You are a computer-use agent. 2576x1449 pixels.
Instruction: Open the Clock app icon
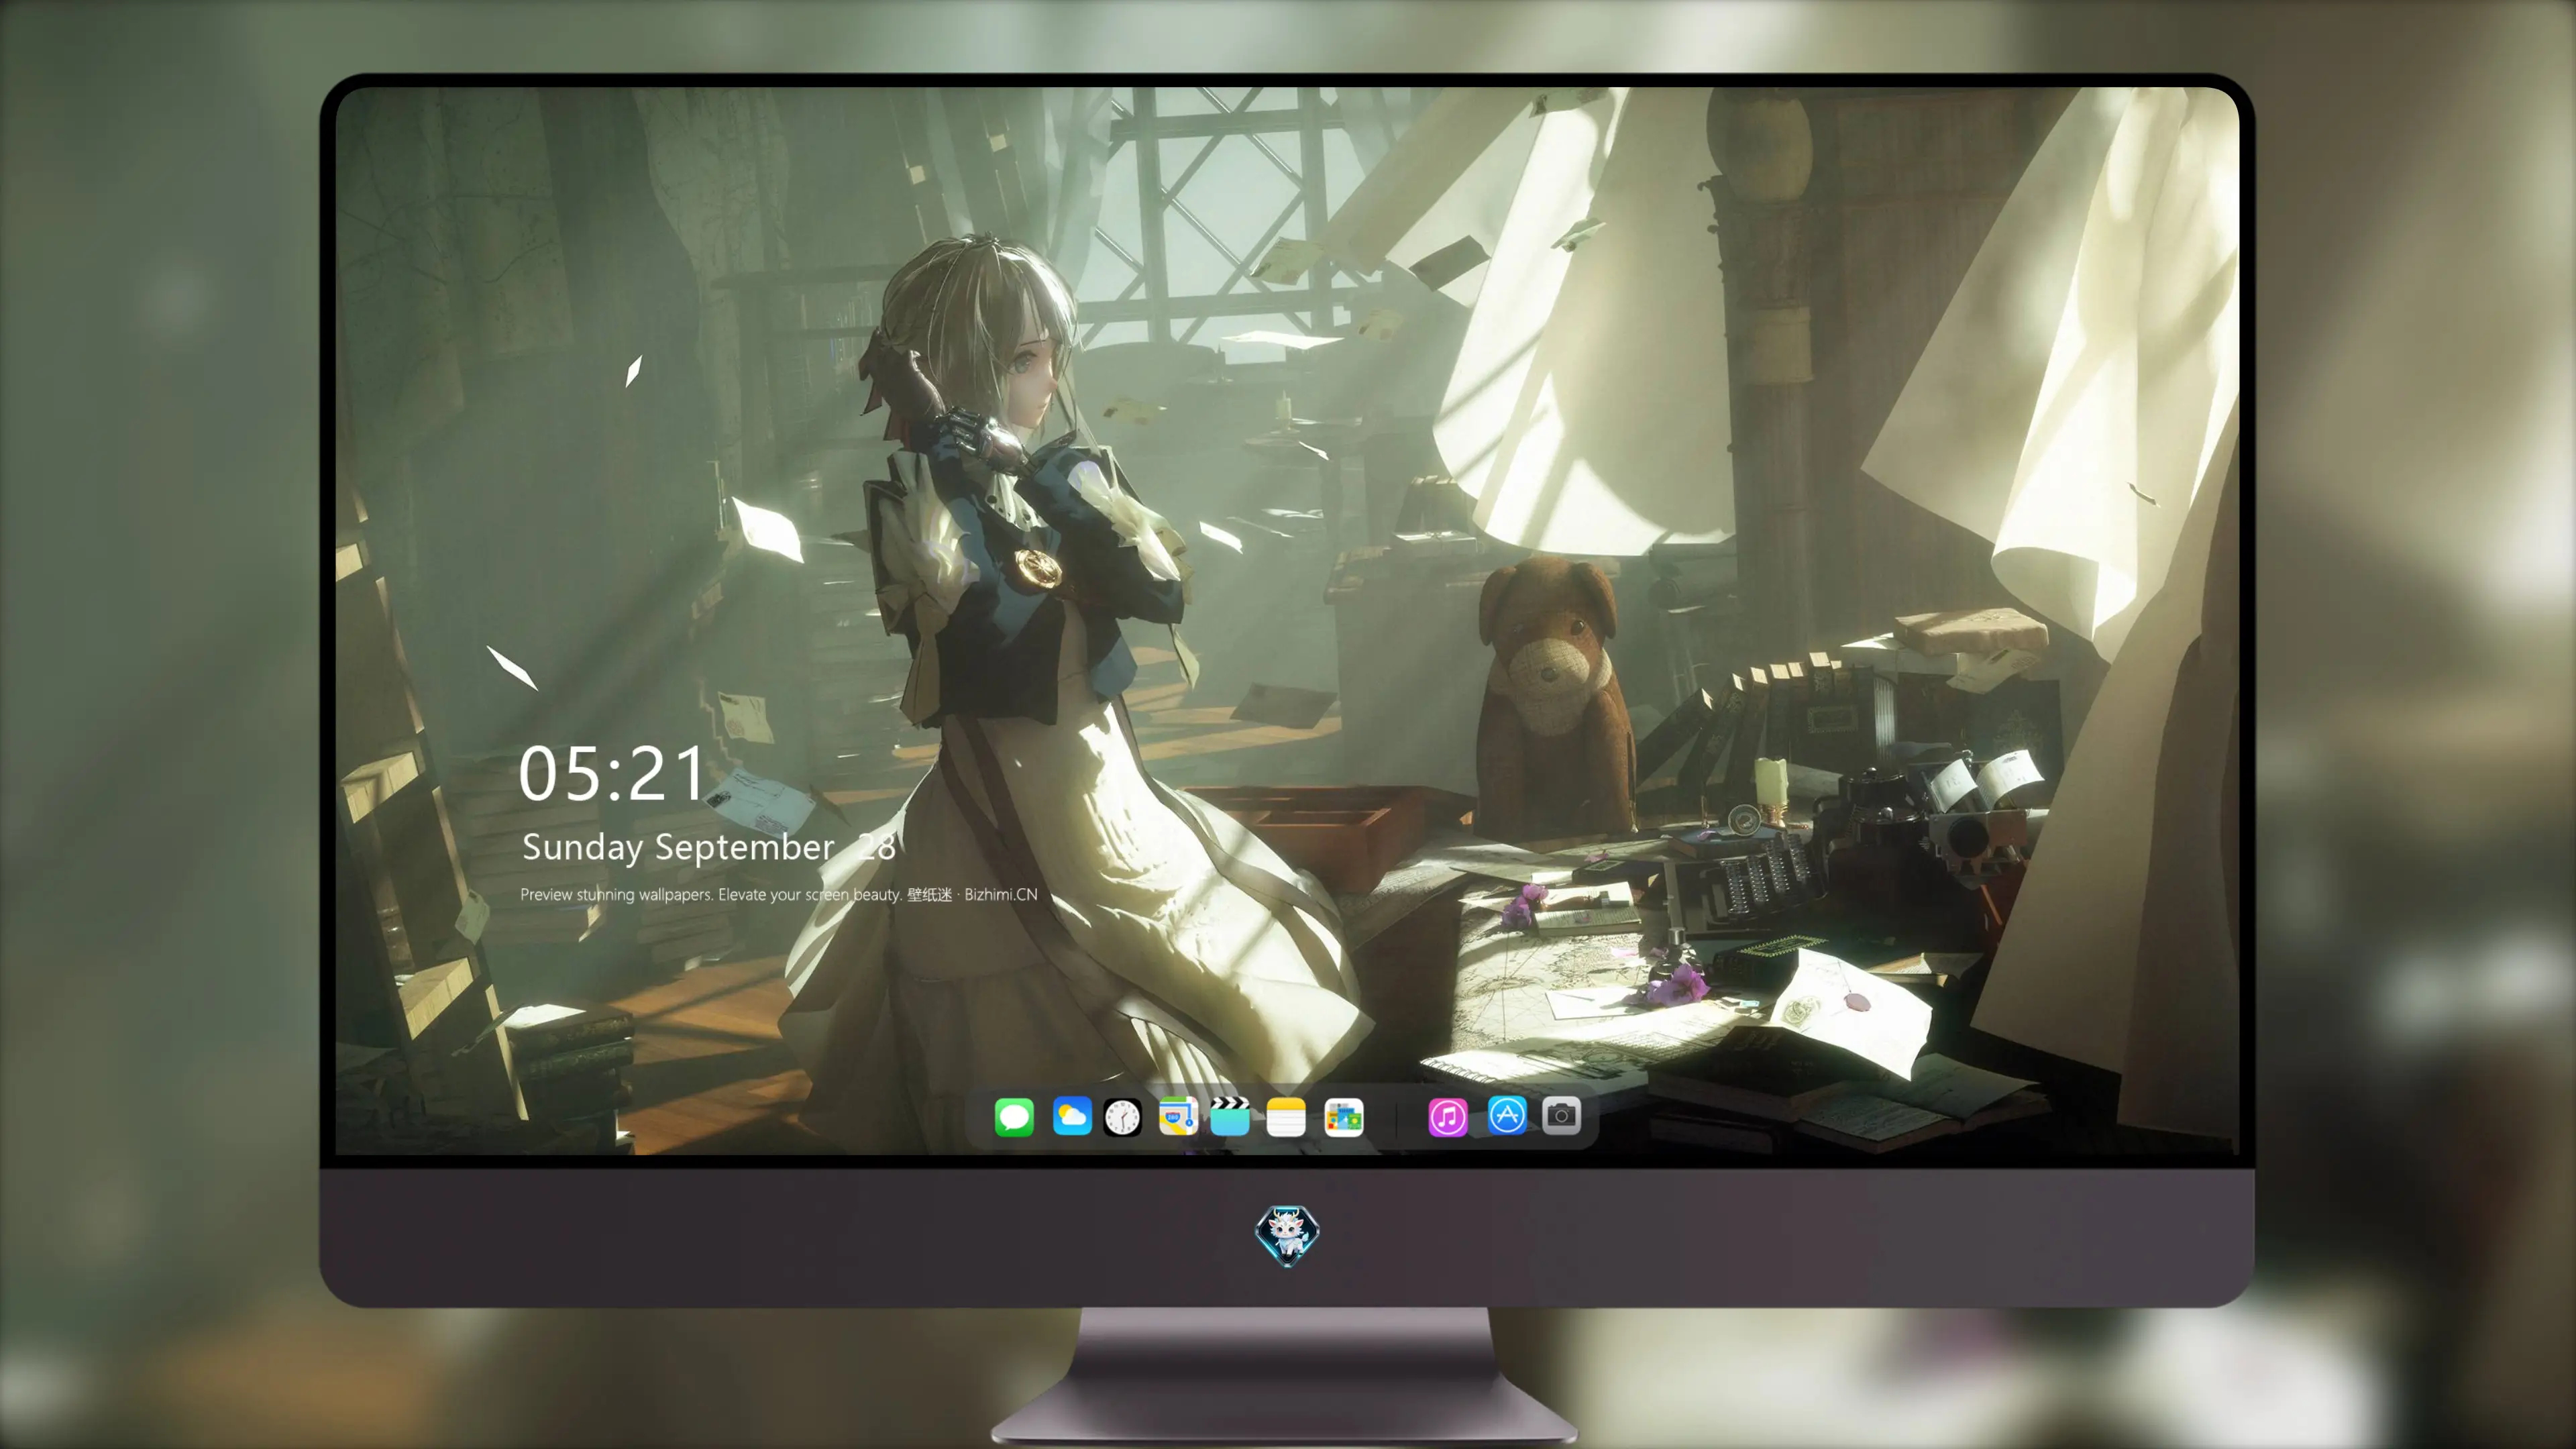1122,1117
